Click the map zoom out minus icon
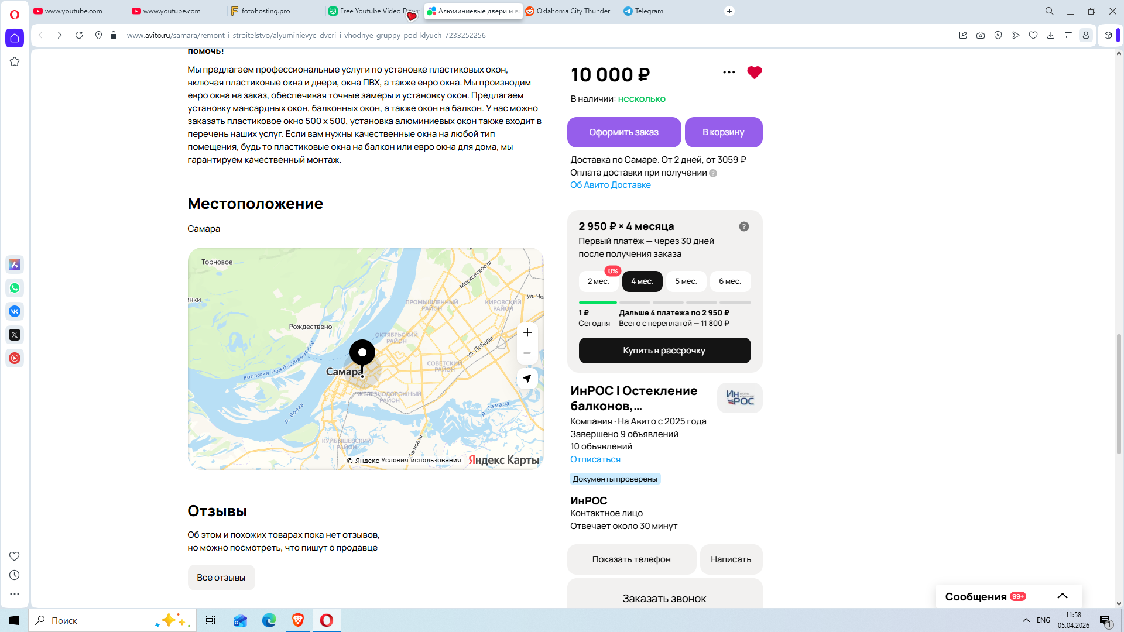Screen dimensions: 1124x632 527,353
